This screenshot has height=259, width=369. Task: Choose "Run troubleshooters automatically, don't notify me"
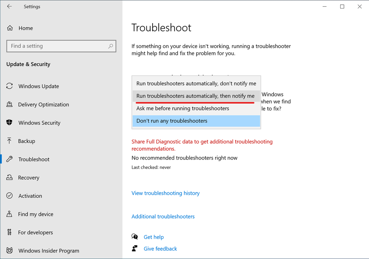click(196, 84)
